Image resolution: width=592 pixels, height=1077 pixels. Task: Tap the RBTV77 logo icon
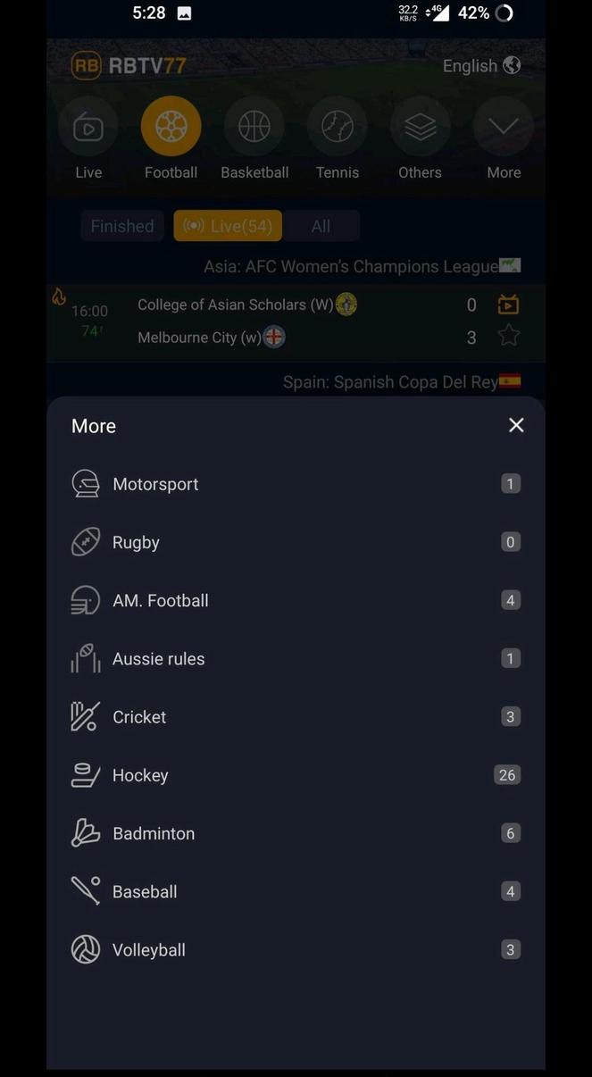pyautogui.click(x=87, y=65)
